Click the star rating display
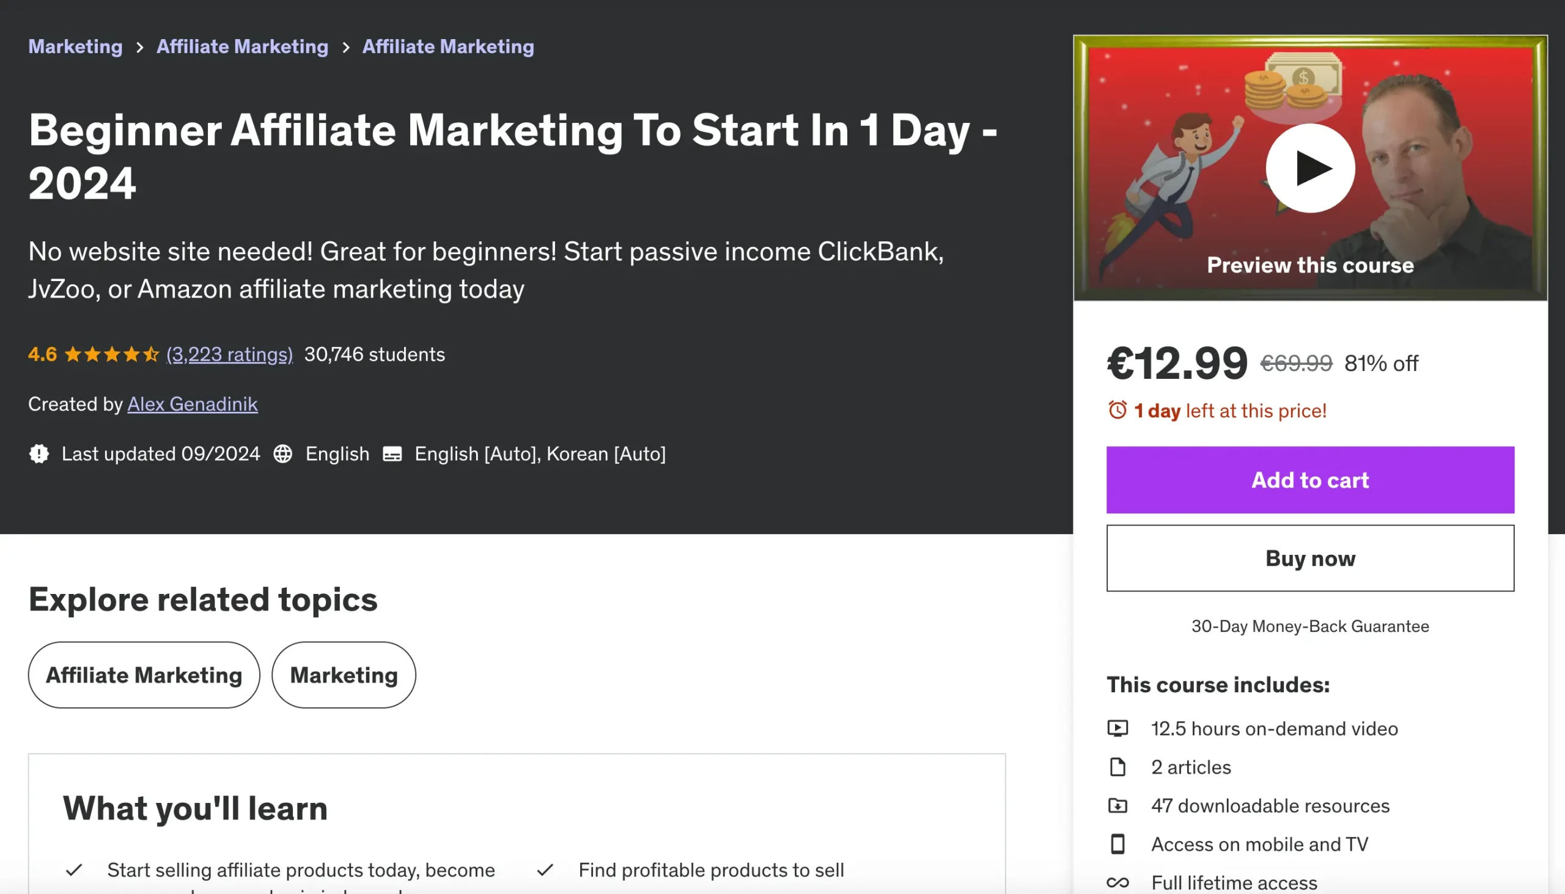This screenshot has width=1565, height=894. (x=111, y=354)
